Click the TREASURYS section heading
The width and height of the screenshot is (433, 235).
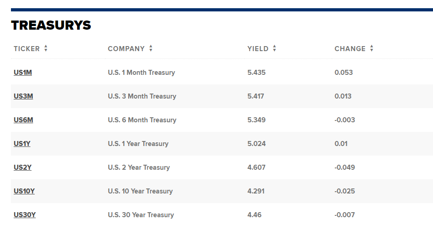coord(51,26)
